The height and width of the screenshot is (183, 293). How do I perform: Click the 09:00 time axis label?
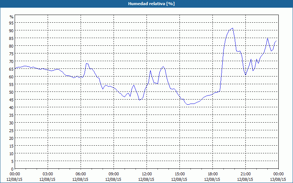pos(114,174)
